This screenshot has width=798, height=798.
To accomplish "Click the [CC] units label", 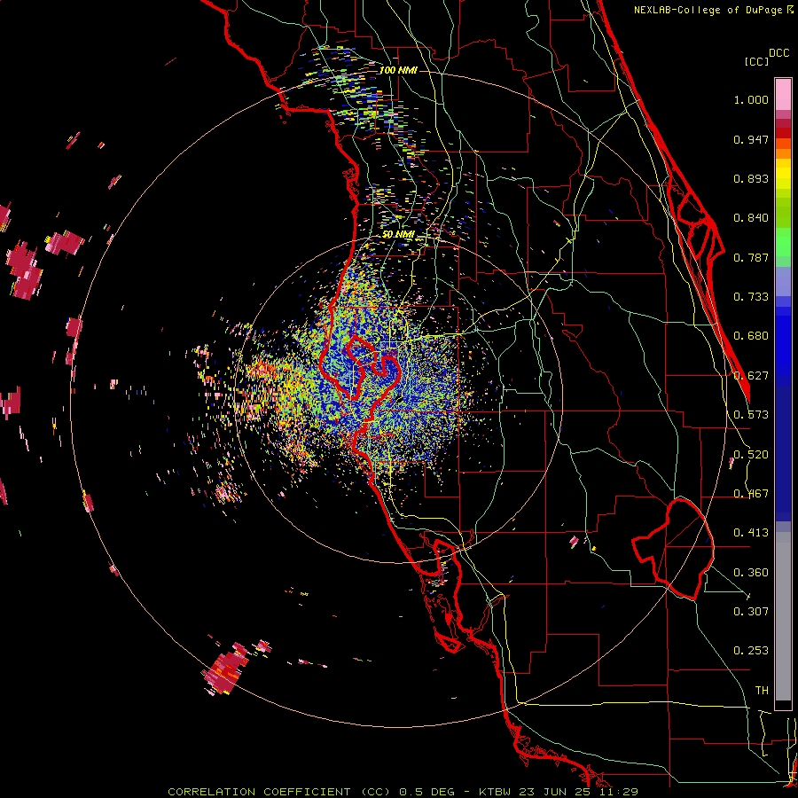I will point(756,61).
